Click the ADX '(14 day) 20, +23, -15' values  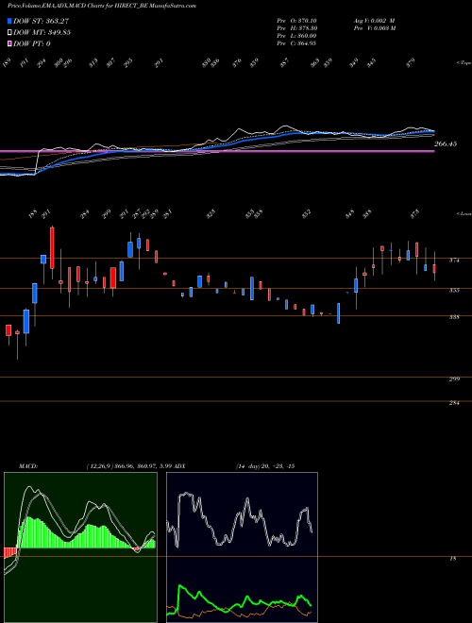[x=265, y=466]
